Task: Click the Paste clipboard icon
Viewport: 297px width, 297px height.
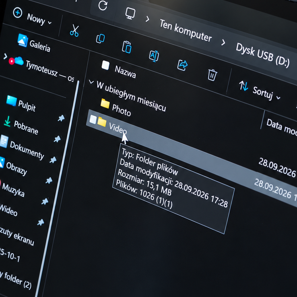Action: pos(127,47)
